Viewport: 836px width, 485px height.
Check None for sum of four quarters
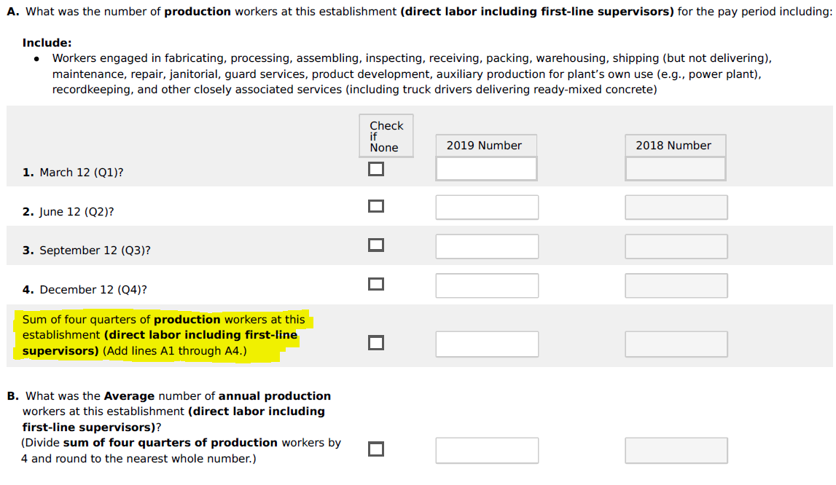pyautogui.click(x=375, y=342)
